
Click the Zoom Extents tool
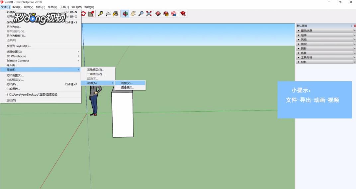pyautogui.click(x=149, y=14)
